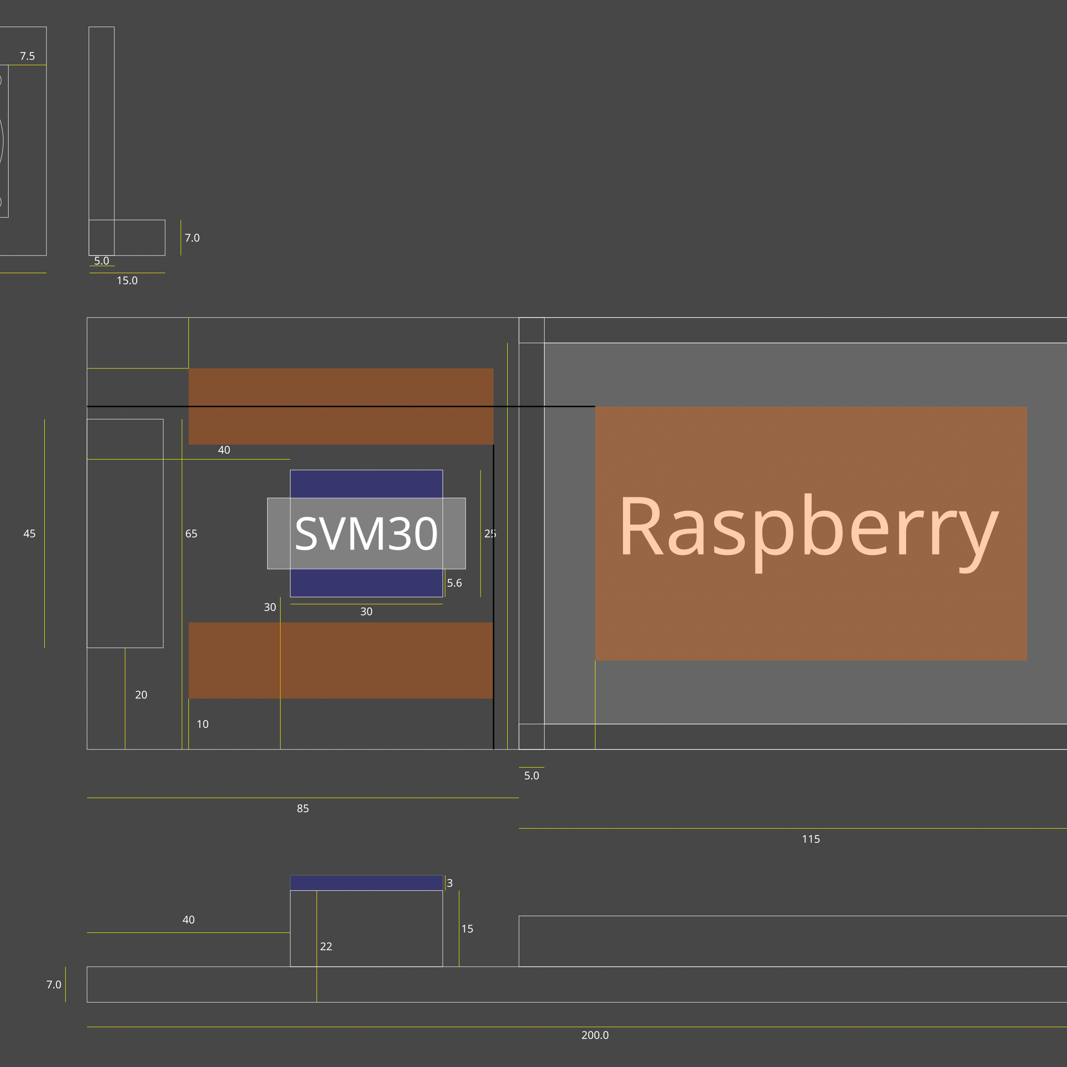Click the 85 dimension label
This screenshot has width=1067, height=1067.
(302, 808)
